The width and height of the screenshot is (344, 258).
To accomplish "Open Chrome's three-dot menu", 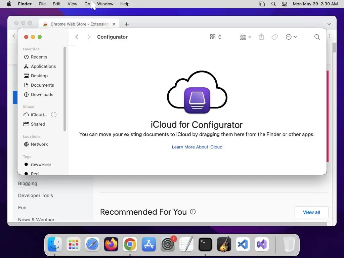I will 329,36.
